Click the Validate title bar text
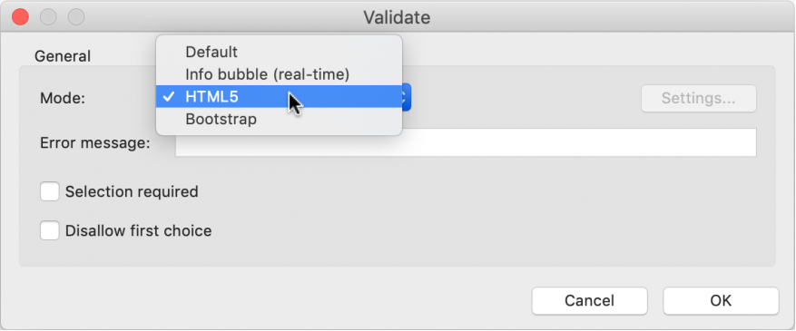The height and width of the screenshot is (331, 796). [x=397, y=18]
